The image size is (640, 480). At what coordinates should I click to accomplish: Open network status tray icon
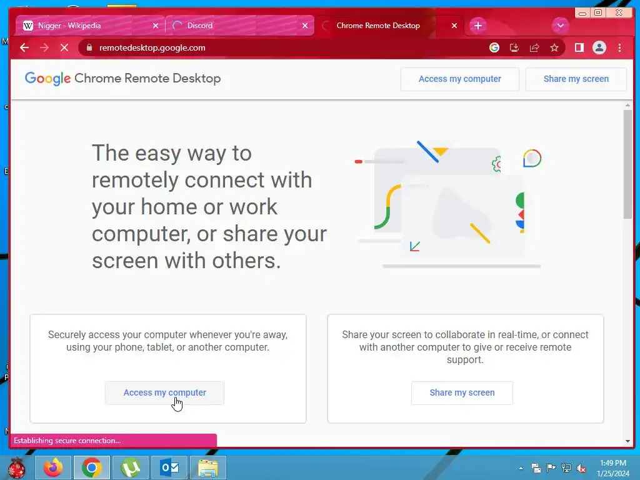pos(566,468)
